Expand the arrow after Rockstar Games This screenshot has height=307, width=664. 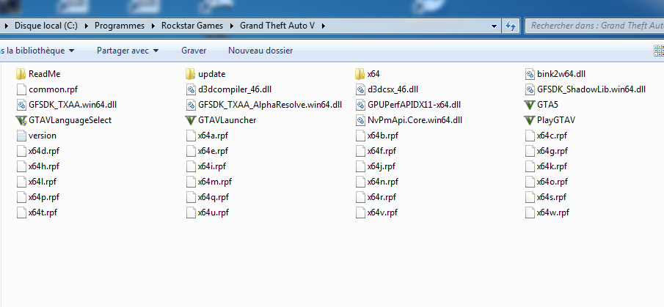coord(232,26)
